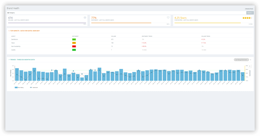
Task: Click the orange Sentiment progress bar
Action: pos(121,23)
